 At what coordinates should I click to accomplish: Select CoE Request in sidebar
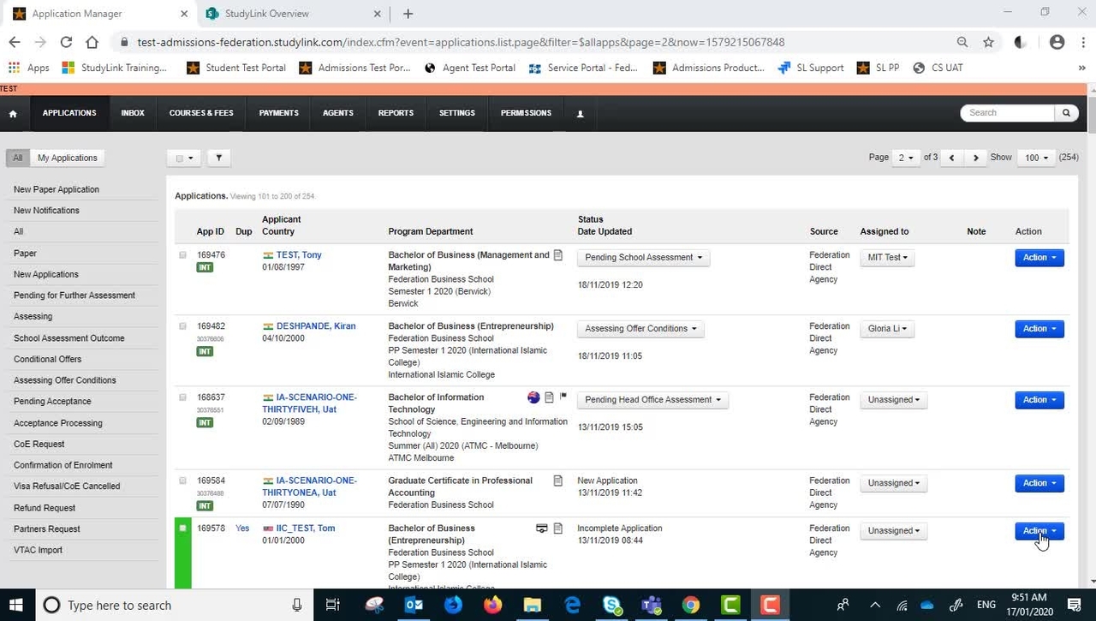pyautogui.click(x=39, y=444)
